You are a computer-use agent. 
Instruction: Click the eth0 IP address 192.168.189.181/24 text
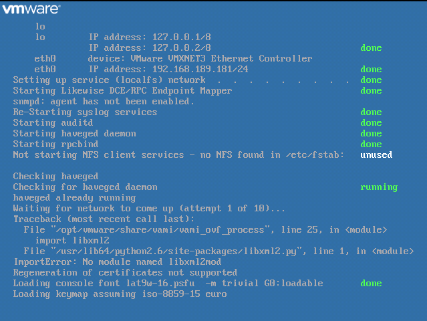point(200,69)
